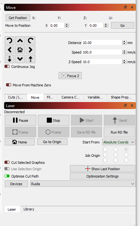Viewport: 140px width, 226px height.
Task: Click the home icon in the jog pad
Action: click(20, 50)
